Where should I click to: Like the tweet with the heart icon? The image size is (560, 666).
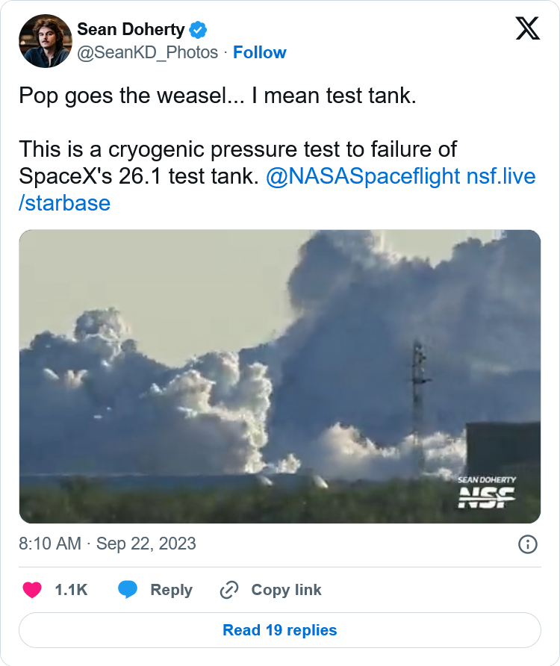[32, 590]
